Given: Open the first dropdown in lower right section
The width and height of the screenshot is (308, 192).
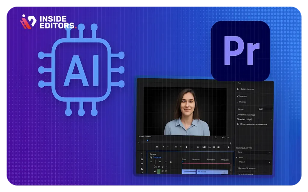Looking at the screenshot, I should pos(254,152).
